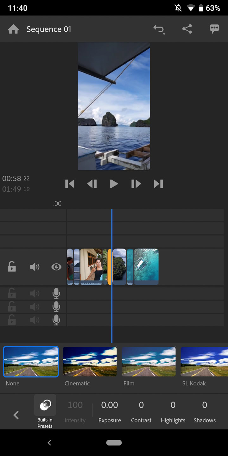Viewport: 228px width, 456px height.
Task: Collapse the color panel with back chevron
Action: coord(16,415)
